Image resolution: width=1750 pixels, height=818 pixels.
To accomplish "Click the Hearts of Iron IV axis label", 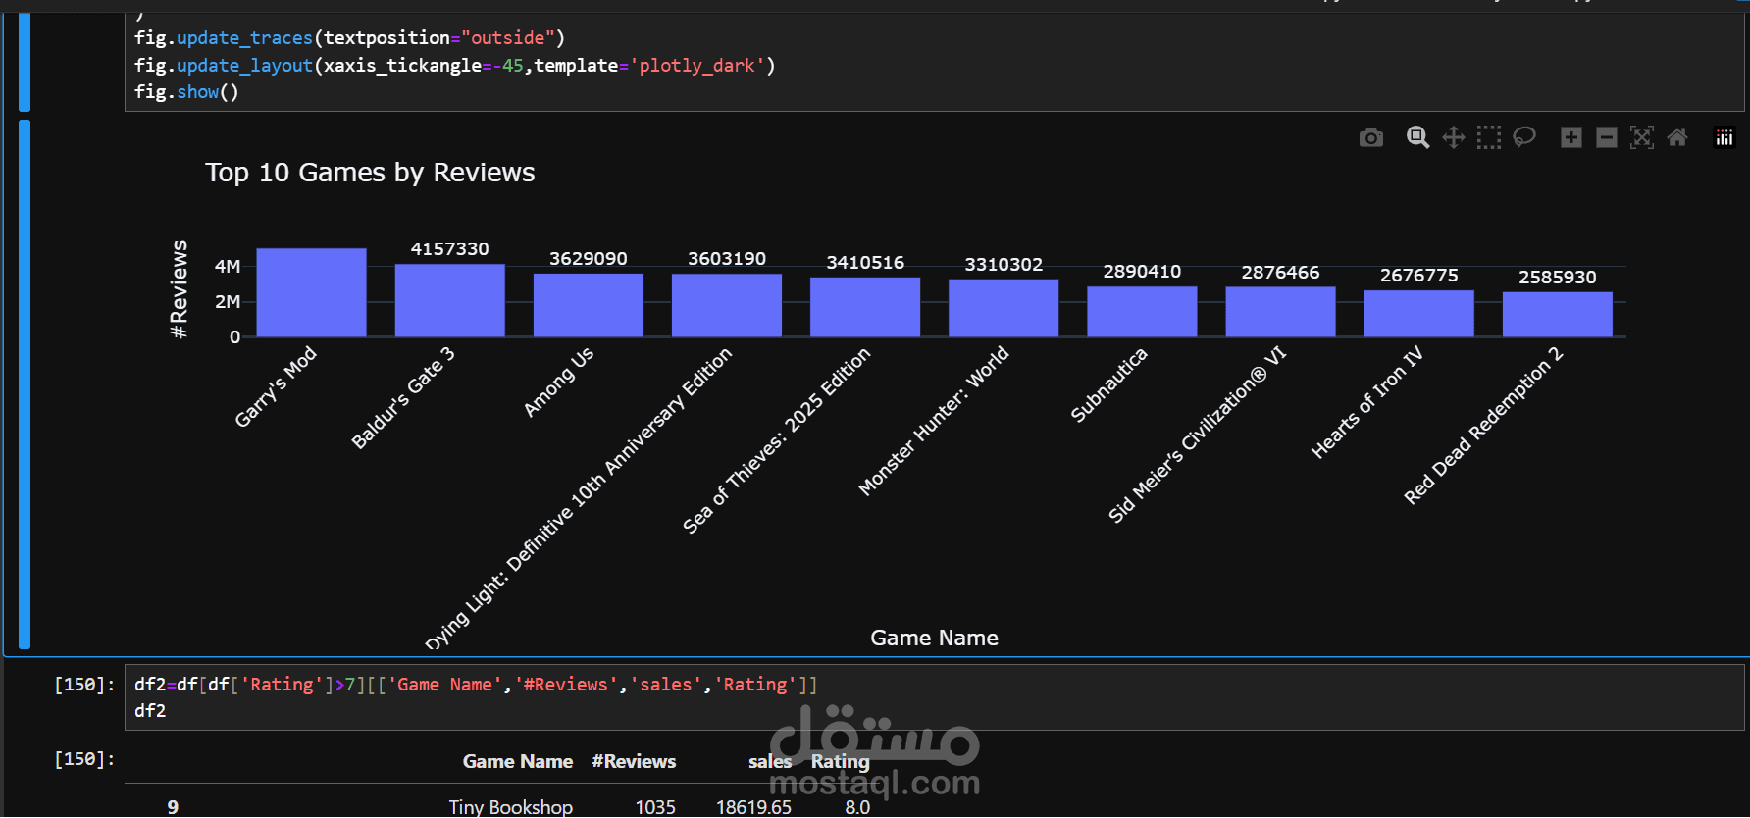I will click(x=1367, y=402).
